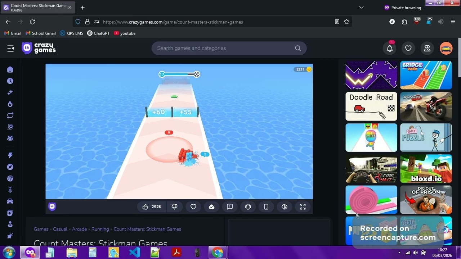Open School Gmail bookmark
461x259 pixels.
pos(41,33)
